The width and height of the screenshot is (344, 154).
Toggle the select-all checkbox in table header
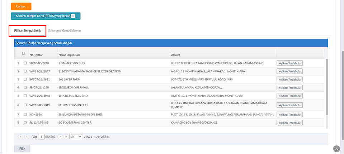[24, 53]
